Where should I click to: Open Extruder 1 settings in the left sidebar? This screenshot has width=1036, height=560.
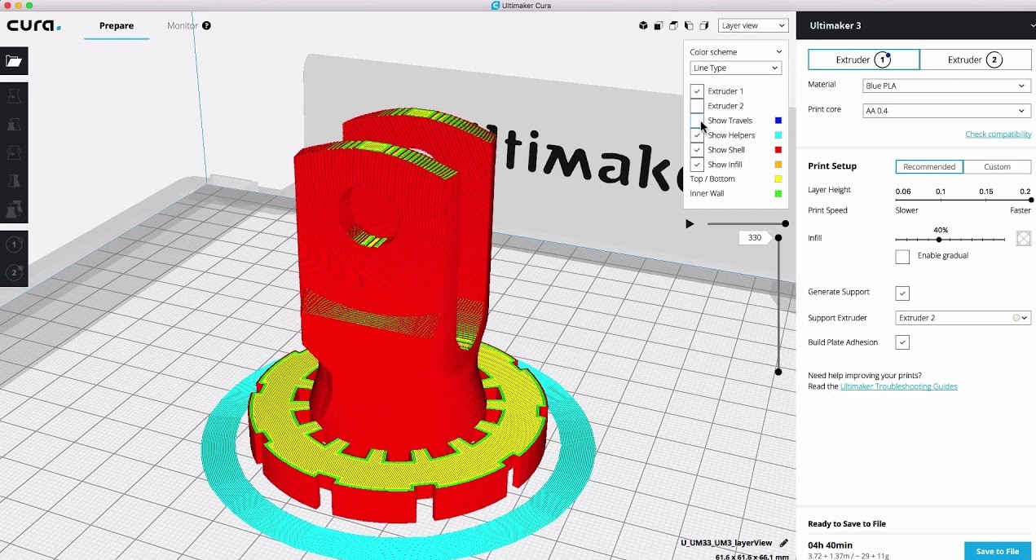[x=14, y=243]
